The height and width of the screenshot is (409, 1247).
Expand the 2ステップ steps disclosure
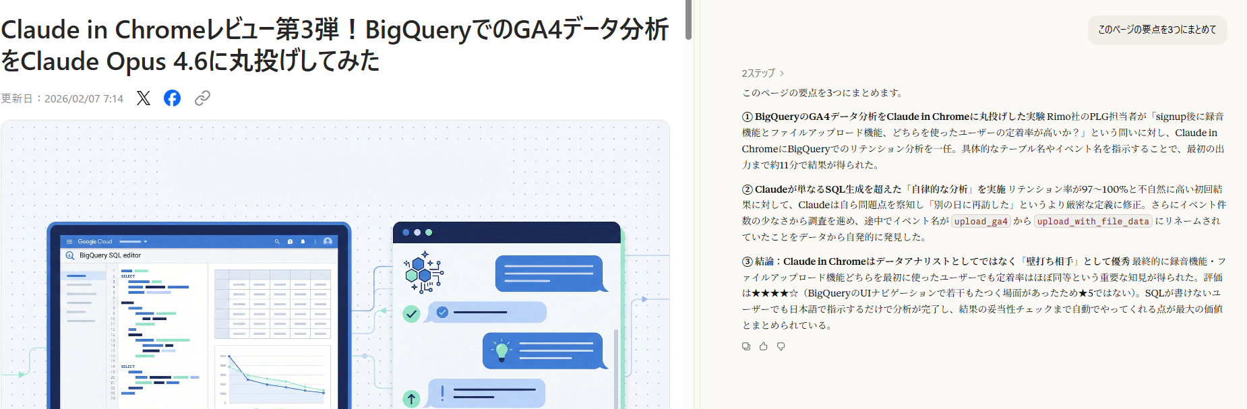(x=763, y=73)
